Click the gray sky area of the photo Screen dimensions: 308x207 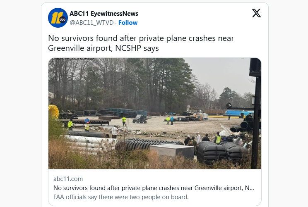(219, 74)
